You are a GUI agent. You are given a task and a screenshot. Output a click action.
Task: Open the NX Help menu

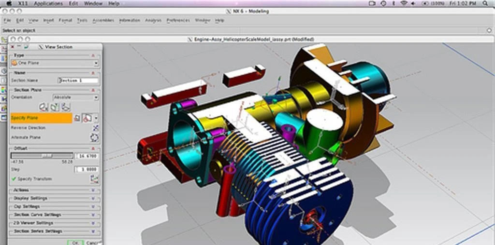219,20
